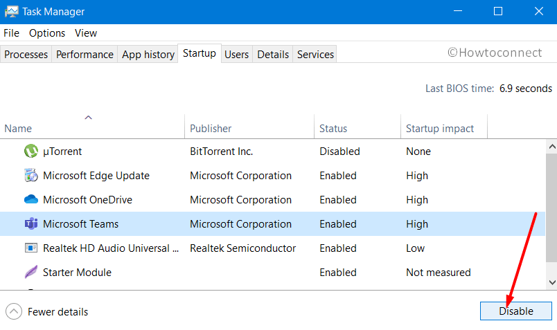The width and height of the screenshot is (557, 330).
Task: Select the Startup tab
Action: pyautogui.click(x=200, y=53)
